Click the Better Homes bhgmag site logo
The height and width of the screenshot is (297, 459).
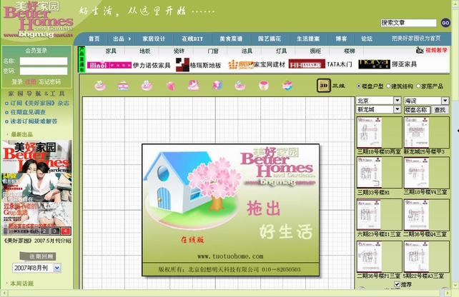pos(38,20)
